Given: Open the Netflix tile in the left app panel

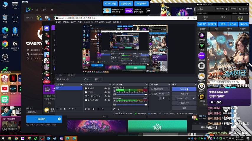Looking at the screenshot, I should pos(13,79).
